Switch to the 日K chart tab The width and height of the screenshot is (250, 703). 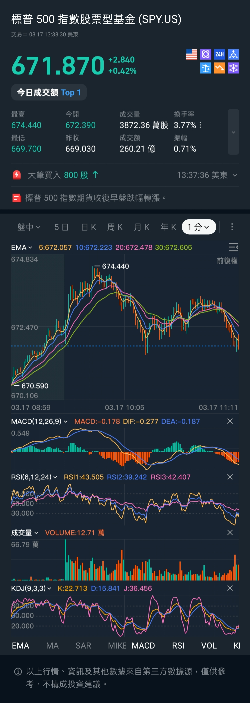point(89,227)
